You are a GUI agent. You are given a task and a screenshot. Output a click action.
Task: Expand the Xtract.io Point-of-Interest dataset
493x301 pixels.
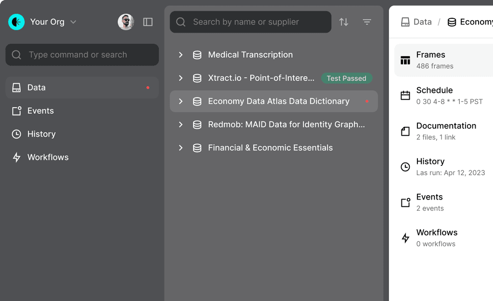pyautogui.click(x=181, y=78)
